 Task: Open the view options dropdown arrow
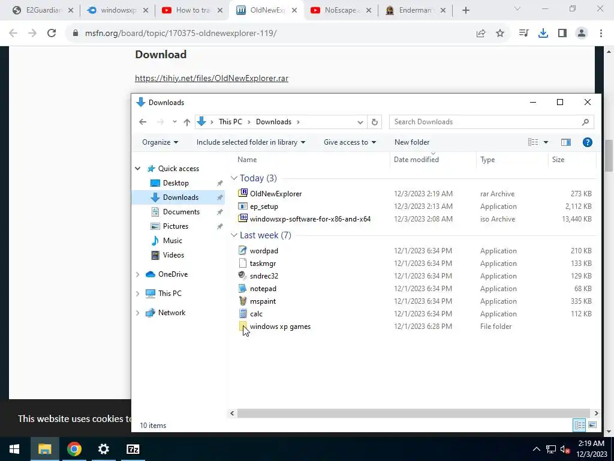point(546,142)
